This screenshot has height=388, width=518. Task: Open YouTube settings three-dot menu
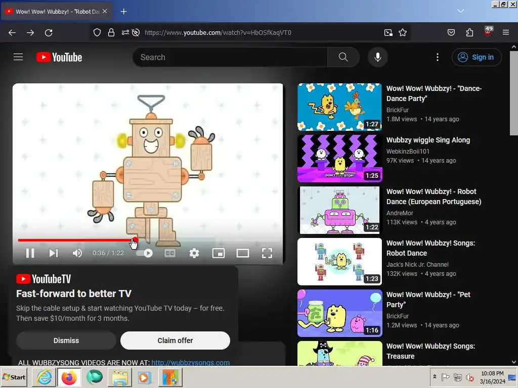(438, 57)
